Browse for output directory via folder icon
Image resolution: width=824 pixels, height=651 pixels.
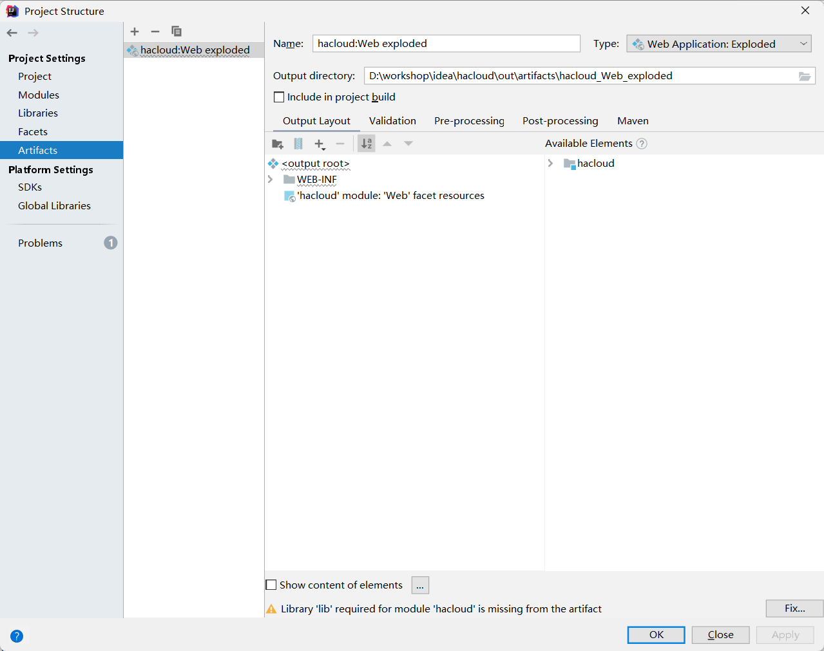click(805, 76)
